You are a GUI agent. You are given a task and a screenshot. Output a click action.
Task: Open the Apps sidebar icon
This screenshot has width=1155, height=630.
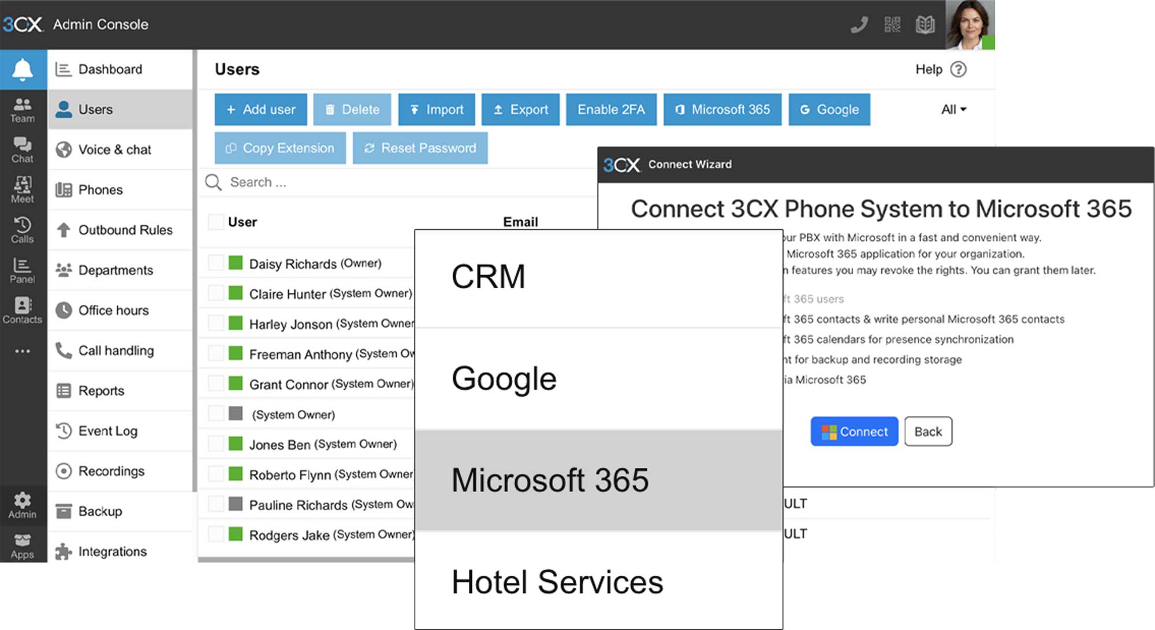pyautogui.click(x=23, y=546)
